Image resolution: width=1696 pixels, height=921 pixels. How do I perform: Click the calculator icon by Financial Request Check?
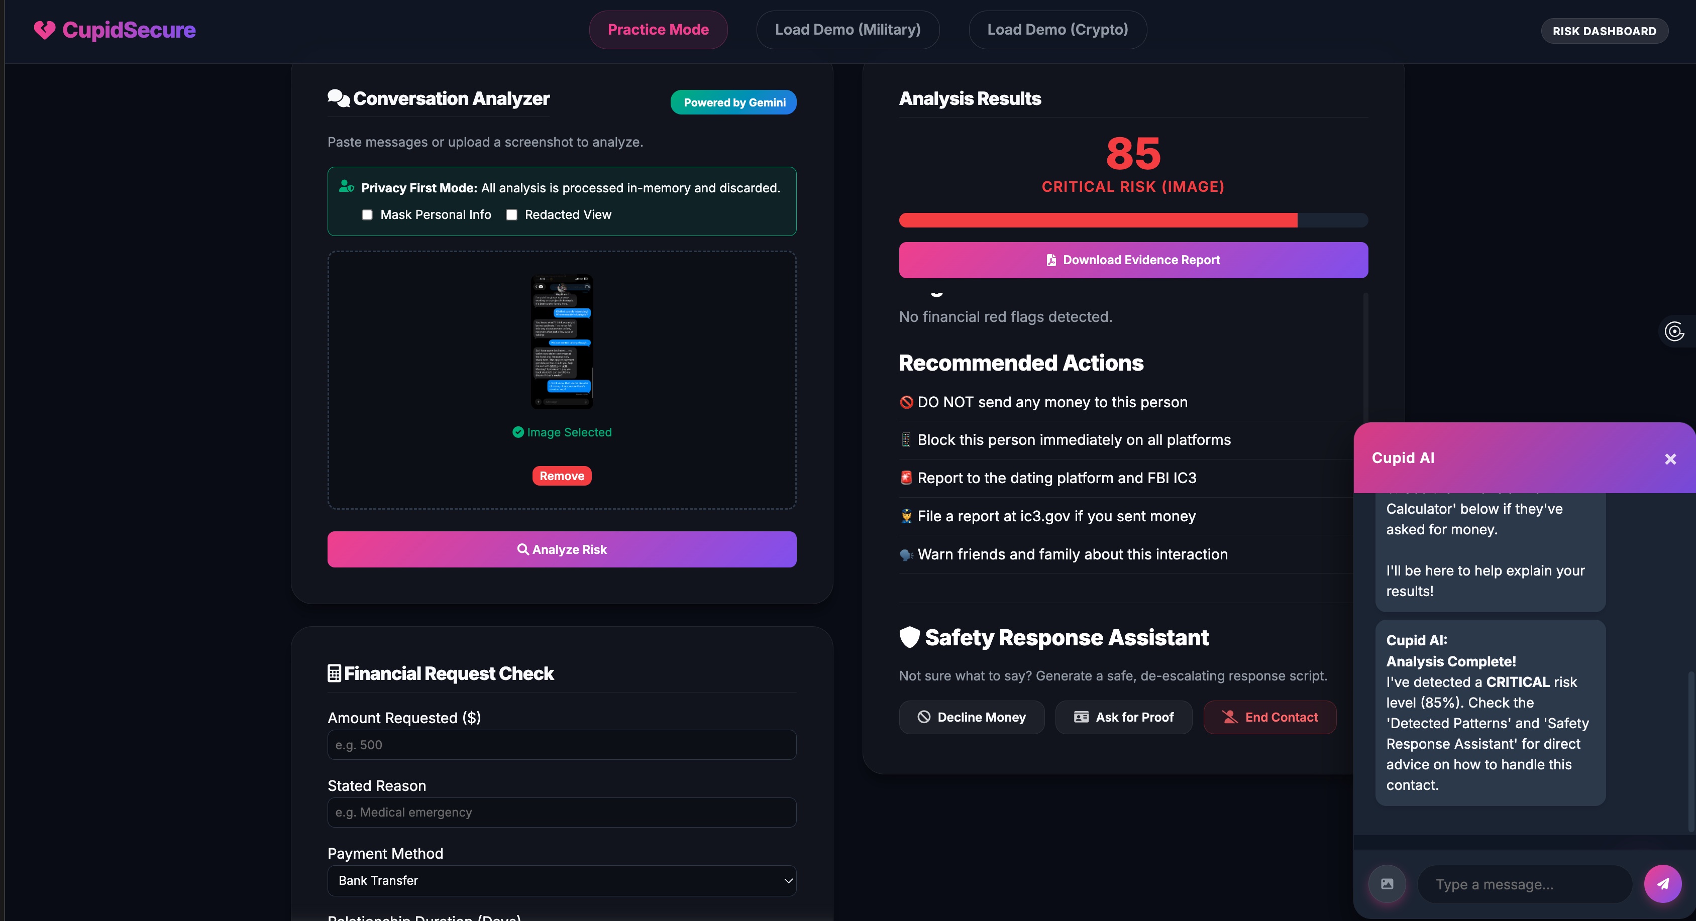[x=334, y=673]
